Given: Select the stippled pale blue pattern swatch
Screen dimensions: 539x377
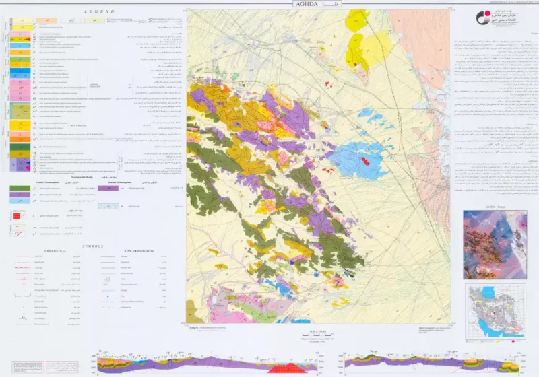Looking at the screenshot, I should pyautogui.click(x=108, y=206).
